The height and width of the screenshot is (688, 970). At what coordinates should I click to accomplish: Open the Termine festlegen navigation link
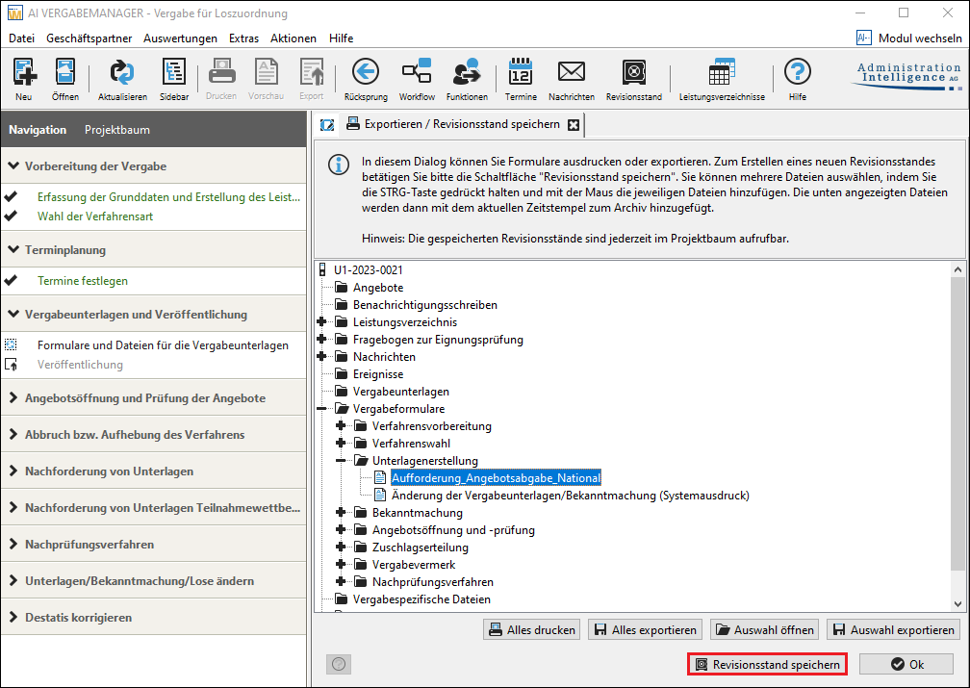83,280
